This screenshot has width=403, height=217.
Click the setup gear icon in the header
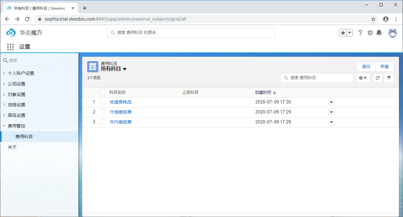click(x=370, y=32)
